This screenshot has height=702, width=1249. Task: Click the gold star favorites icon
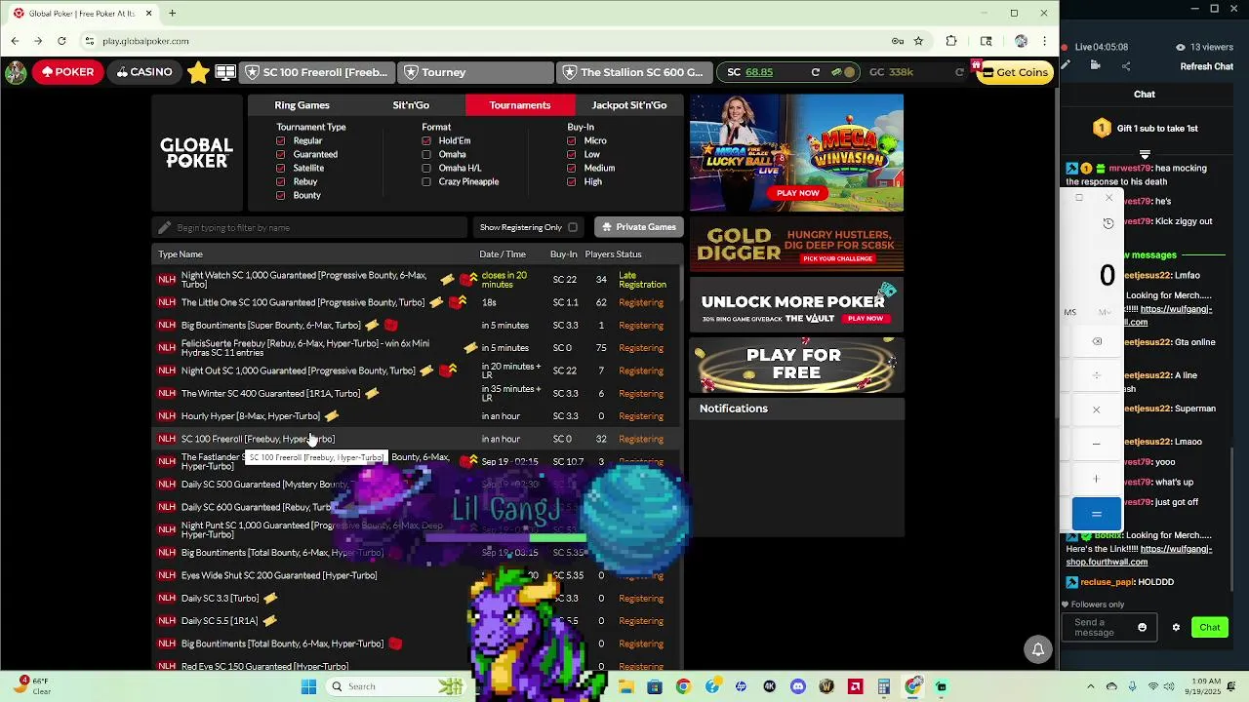coord(198,73)
